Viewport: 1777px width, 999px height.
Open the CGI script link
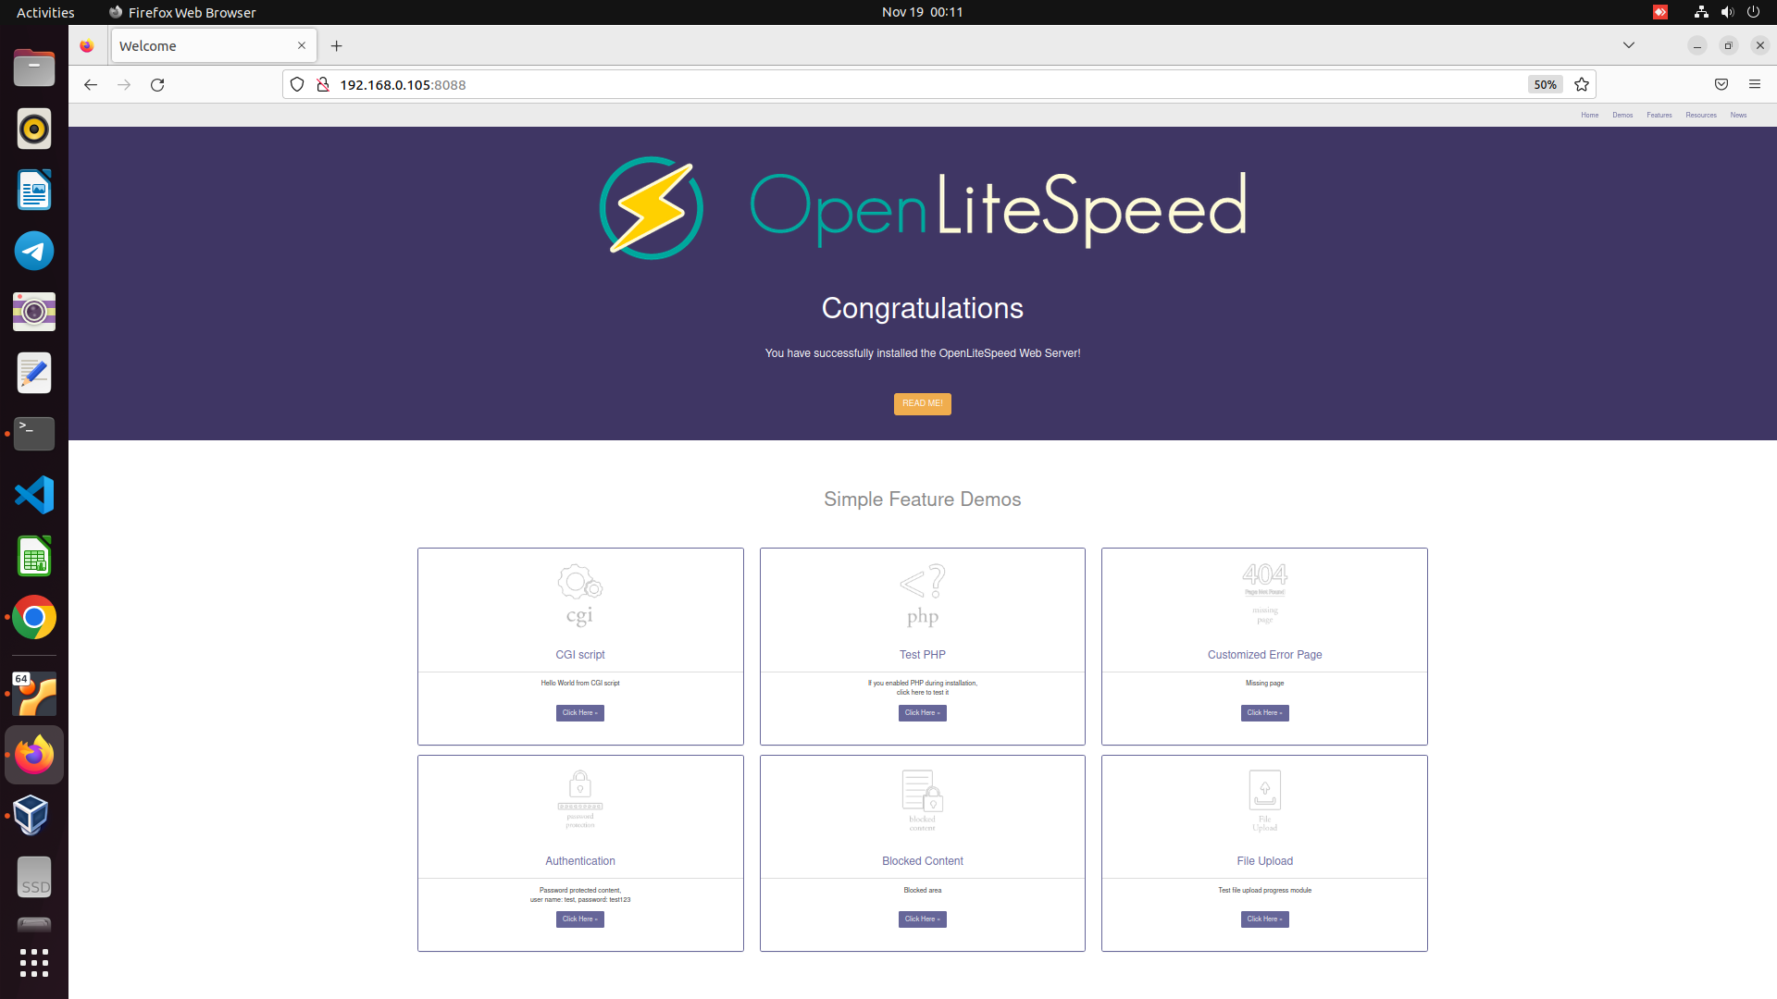click(x=580, y=654)
